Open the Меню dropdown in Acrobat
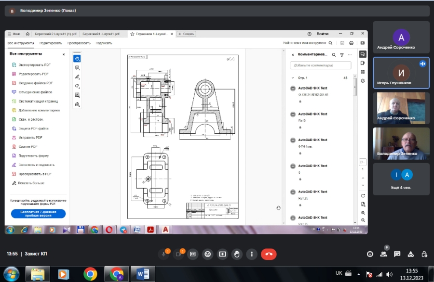The width and height of the screenshot is (434, 282). tap(14, 34)
